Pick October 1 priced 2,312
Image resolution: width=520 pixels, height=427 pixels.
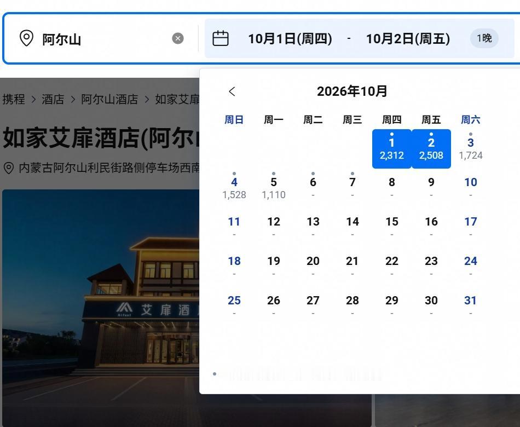tap(392, 149)
